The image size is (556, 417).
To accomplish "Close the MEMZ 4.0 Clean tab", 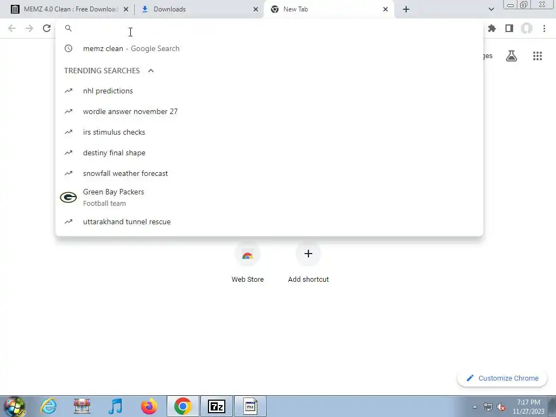I will pos(126,9).
